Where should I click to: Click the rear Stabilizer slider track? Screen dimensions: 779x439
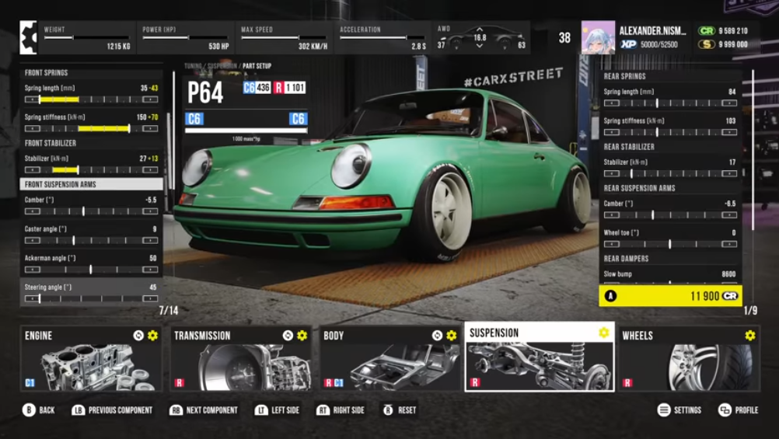click(670, 174)
